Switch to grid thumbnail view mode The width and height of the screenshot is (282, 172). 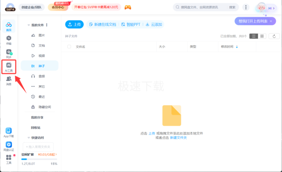point(262,36)
